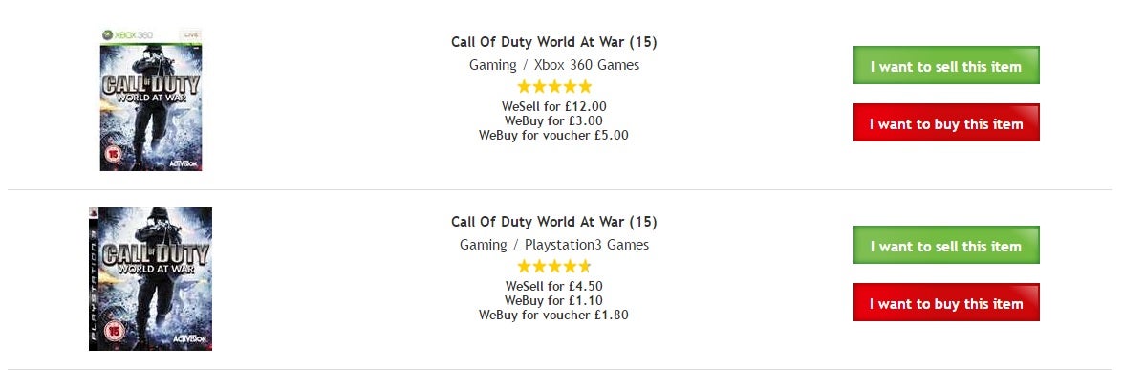Click the WeBuy for voucher £5.00 text

pos(553,135)
